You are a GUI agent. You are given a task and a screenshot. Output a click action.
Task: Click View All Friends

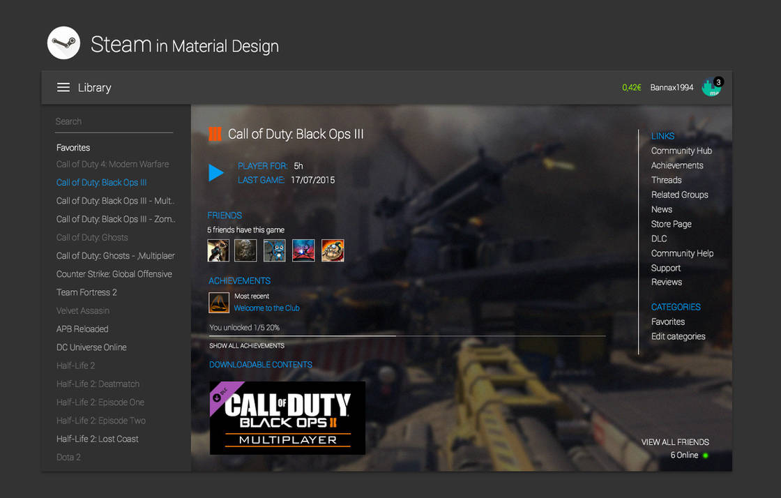(675, 442)
